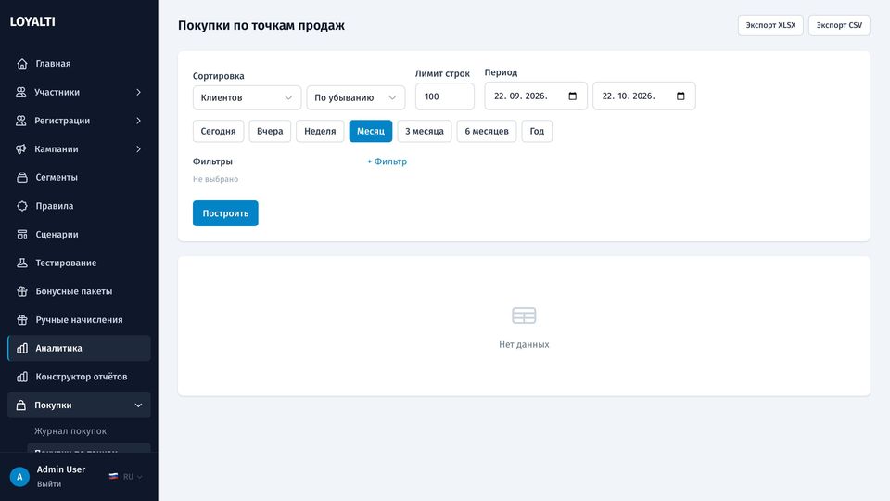Click the end date 22.10.2026 field
Viewport: 890px width, 501px height.
644,96
